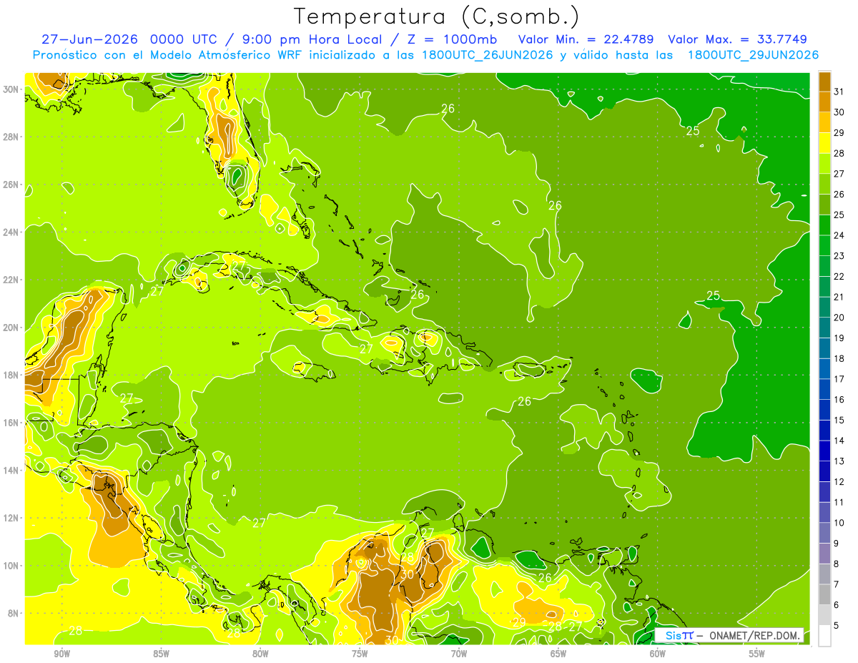Click the yellow swatch between 28 and 29
The width and height of the screenshot is (858, 663).
824,142
